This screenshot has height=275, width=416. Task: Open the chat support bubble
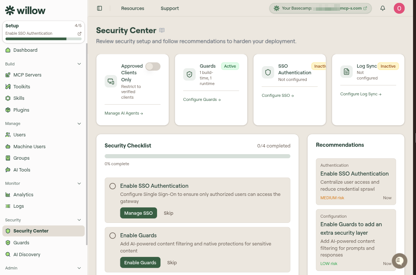point(399,261)
